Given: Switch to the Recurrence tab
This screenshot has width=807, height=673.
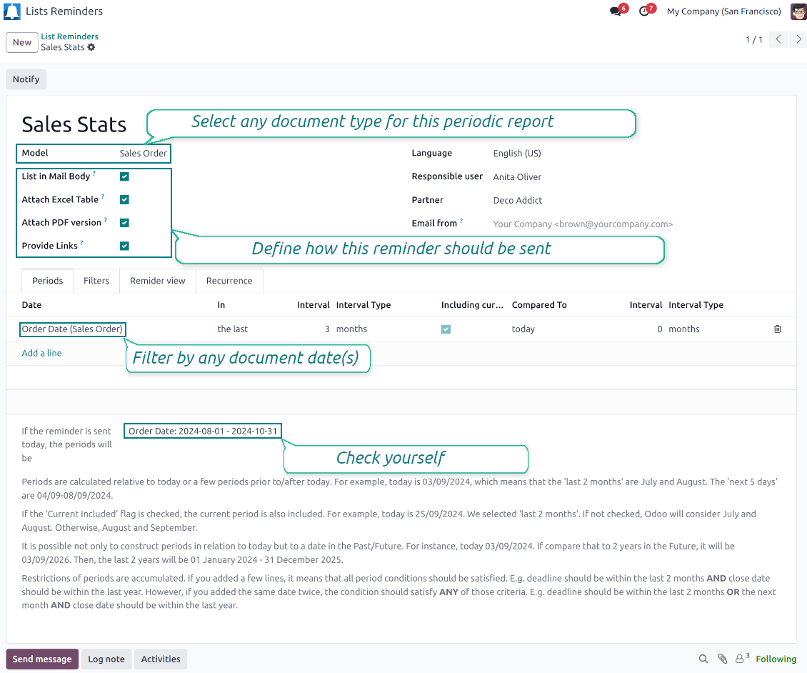Looking at the screenshot, I should pyautogui.click(x=229, y=281).
